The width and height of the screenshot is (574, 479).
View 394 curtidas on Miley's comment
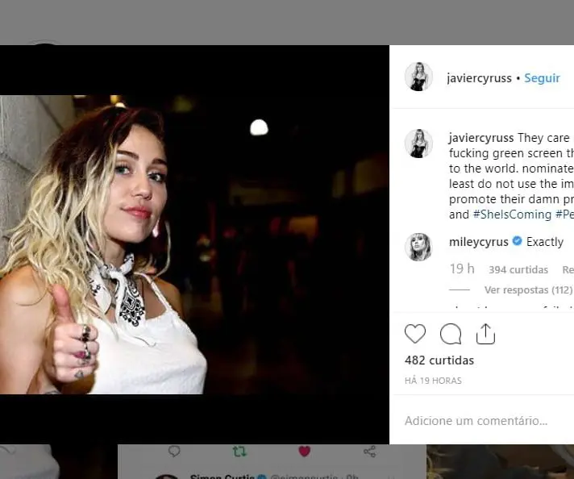518,269
